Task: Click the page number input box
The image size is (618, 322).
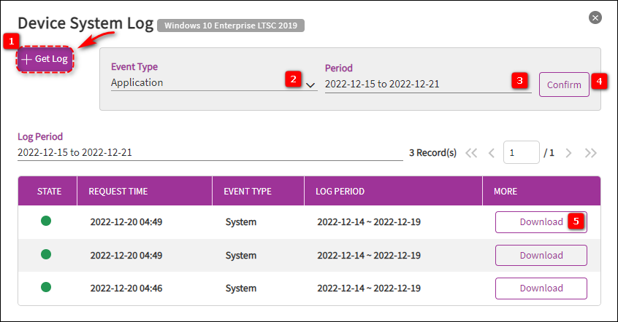Action: (522, 153)
